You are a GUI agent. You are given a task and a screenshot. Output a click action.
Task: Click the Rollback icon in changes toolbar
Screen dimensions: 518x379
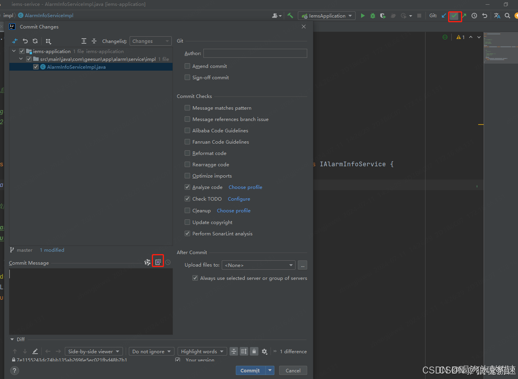[x=25, y=41]
